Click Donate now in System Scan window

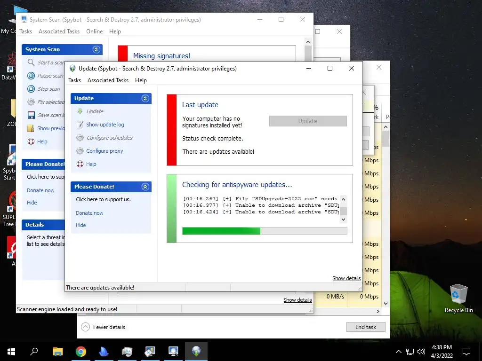(40, 190)
